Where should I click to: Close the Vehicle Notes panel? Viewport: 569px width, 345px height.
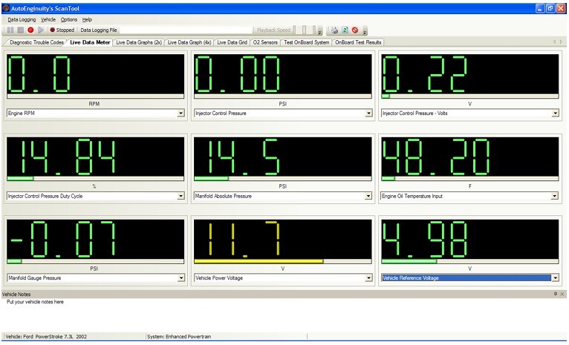562,295
